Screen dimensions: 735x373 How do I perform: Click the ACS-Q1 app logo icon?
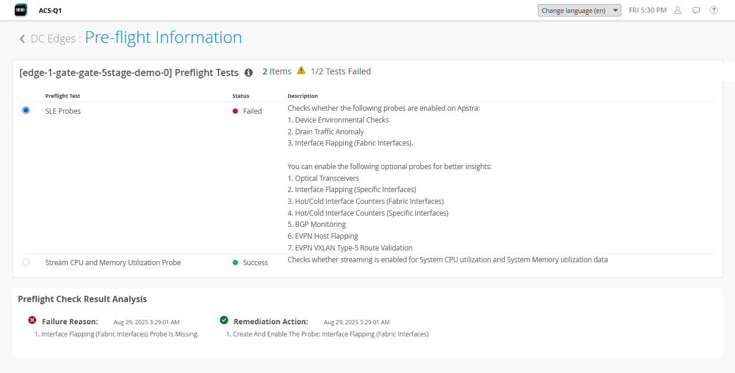21,10
